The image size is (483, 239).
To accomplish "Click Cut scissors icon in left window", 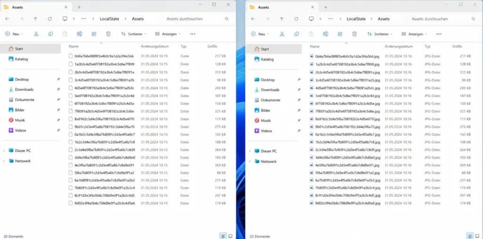I will (x=36, y=34).
